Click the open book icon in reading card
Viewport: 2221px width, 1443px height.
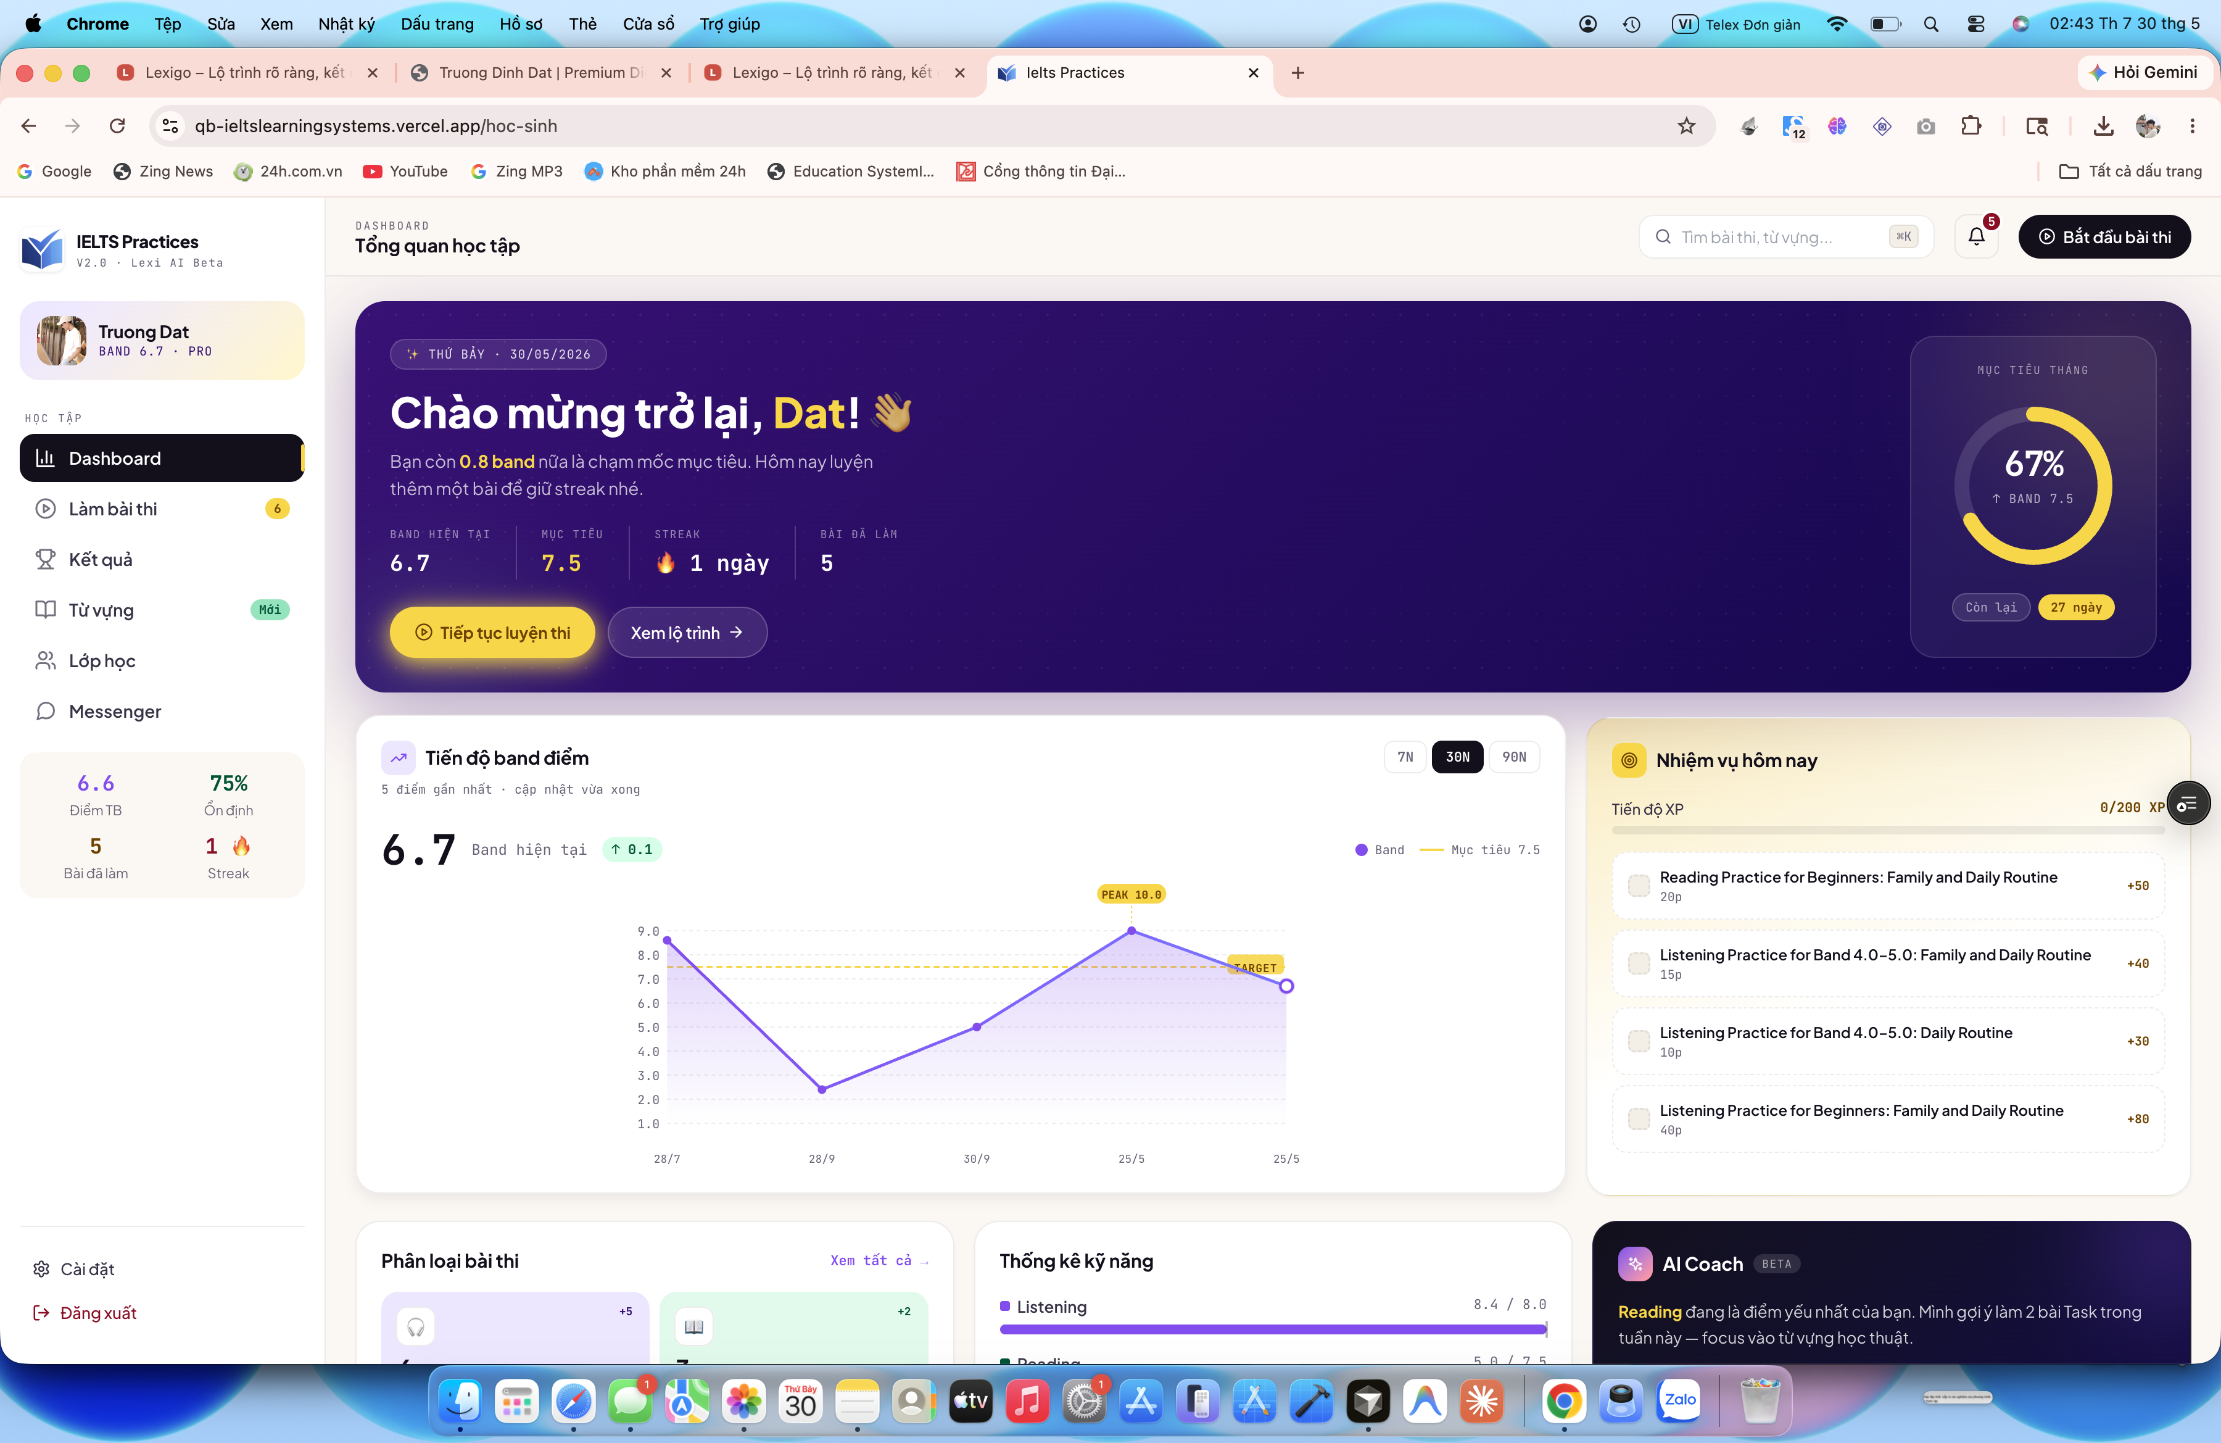click(694, 1326)
